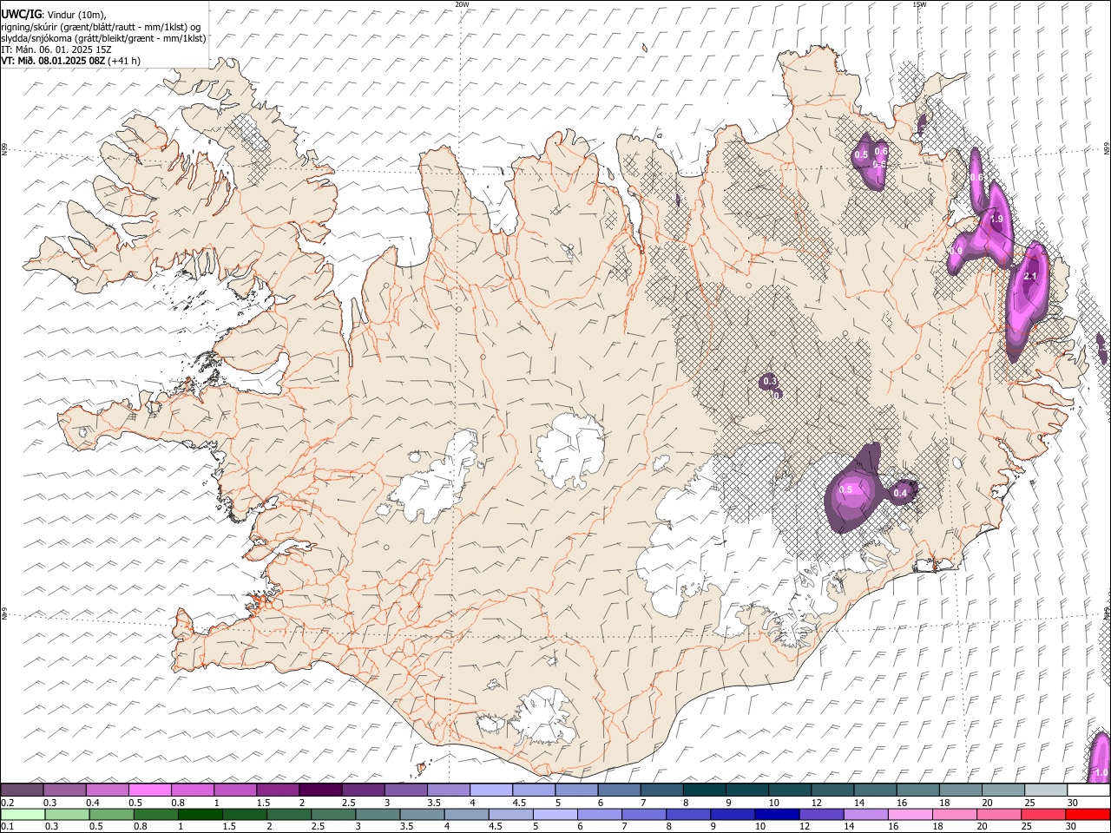
Task: Click the dark purple snow swatch at 2
Action: [x=320, y=790]
